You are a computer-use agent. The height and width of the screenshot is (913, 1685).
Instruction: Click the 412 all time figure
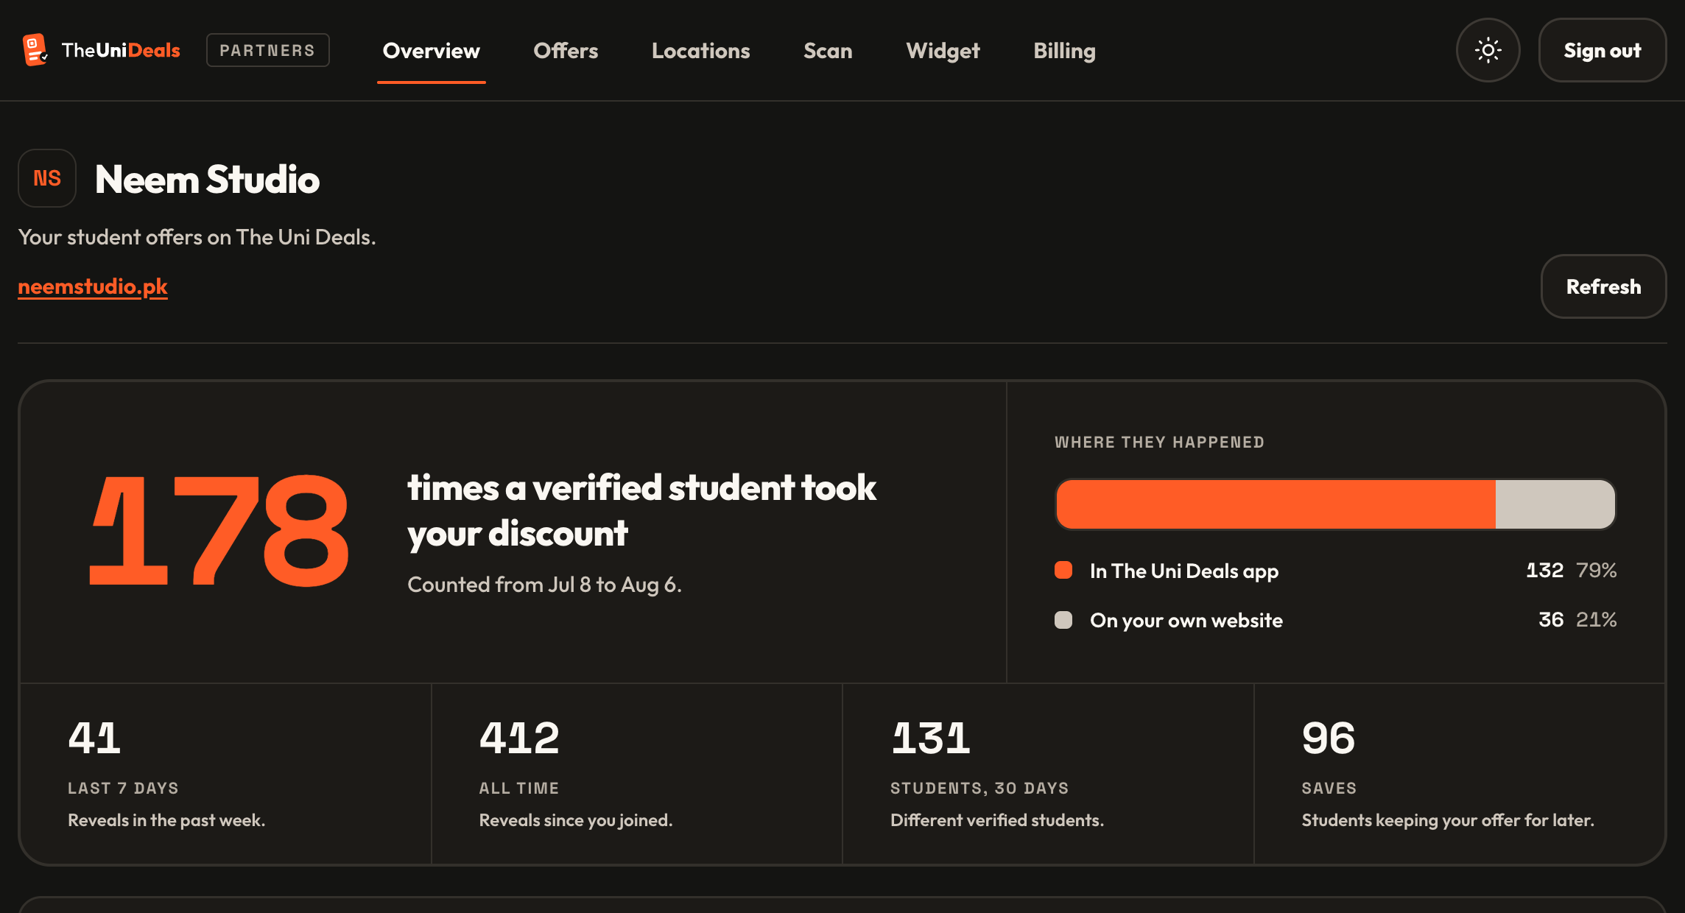coord(519,738)
